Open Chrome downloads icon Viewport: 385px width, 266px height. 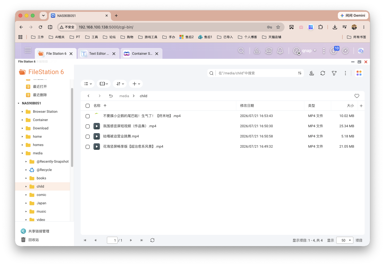pos(335,27)
